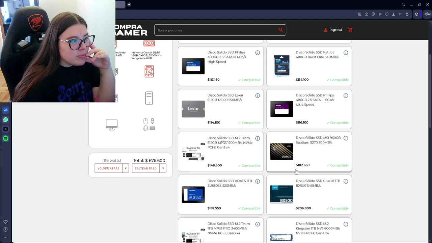This screenshot has height=243, width=432.
Task: Show info for MSI 960GB Spatium S270
Action: click(346, 138)
